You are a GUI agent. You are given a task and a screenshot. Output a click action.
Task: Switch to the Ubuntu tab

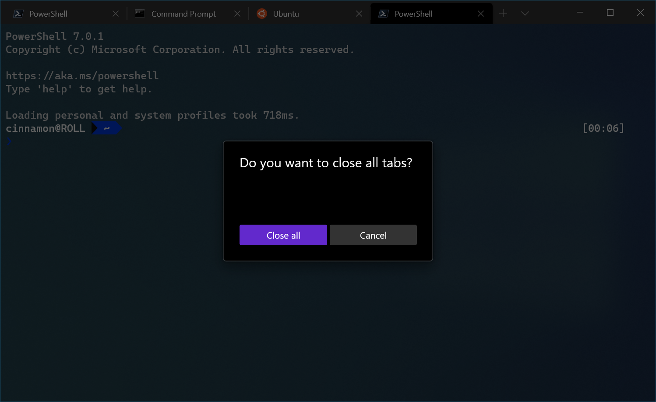click(x=287, y=13)
